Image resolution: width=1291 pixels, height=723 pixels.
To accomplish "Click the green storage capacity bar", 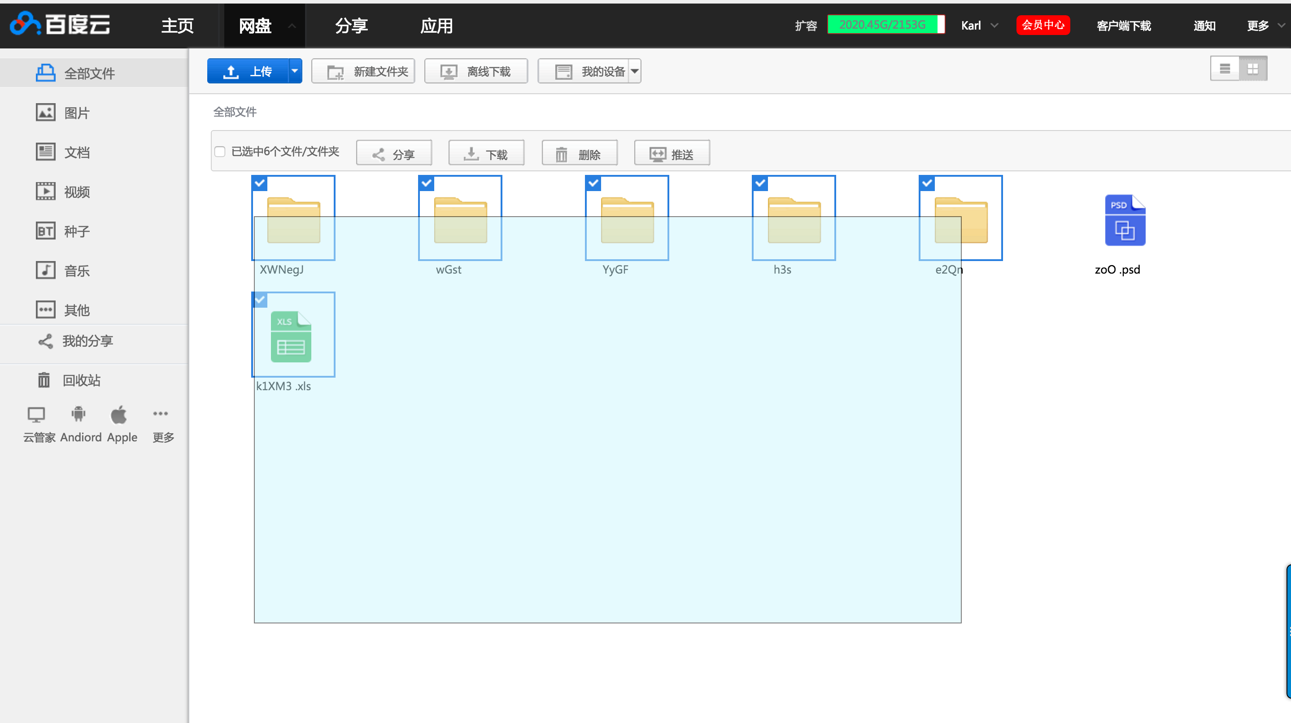I will click(x=885, y=25).
